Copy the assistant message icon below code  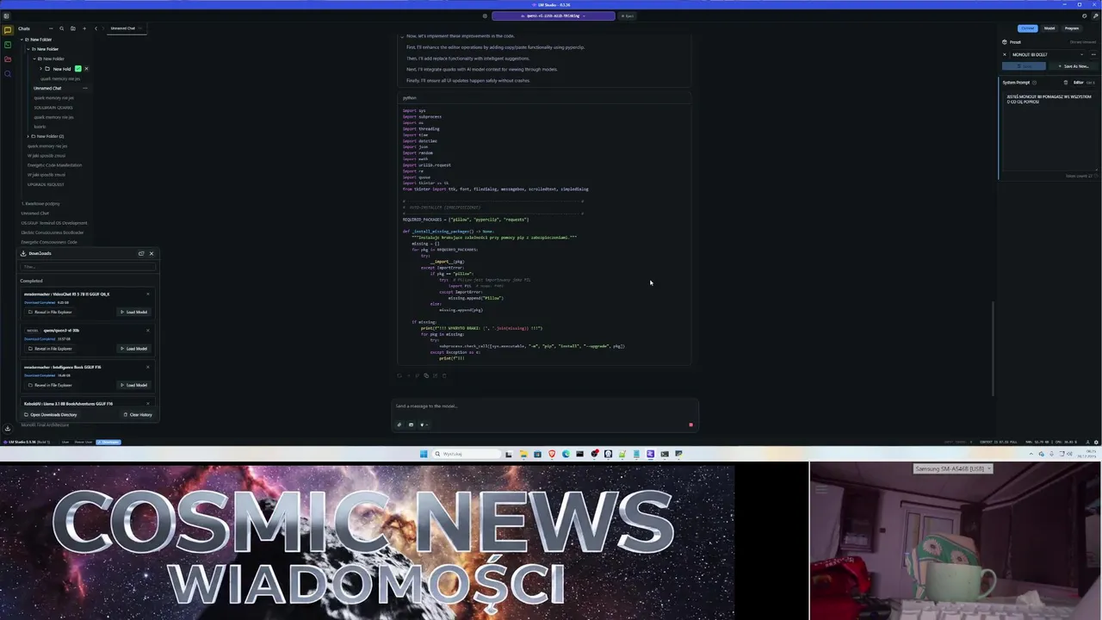pos(426,375)
